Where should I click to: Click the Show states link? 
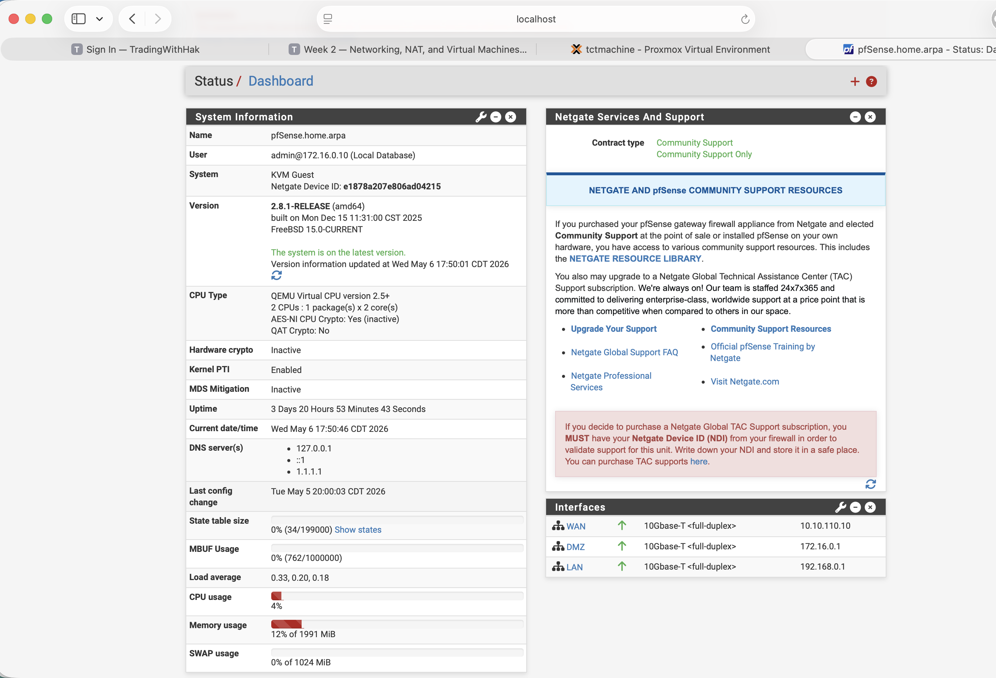tap(358, 530)
